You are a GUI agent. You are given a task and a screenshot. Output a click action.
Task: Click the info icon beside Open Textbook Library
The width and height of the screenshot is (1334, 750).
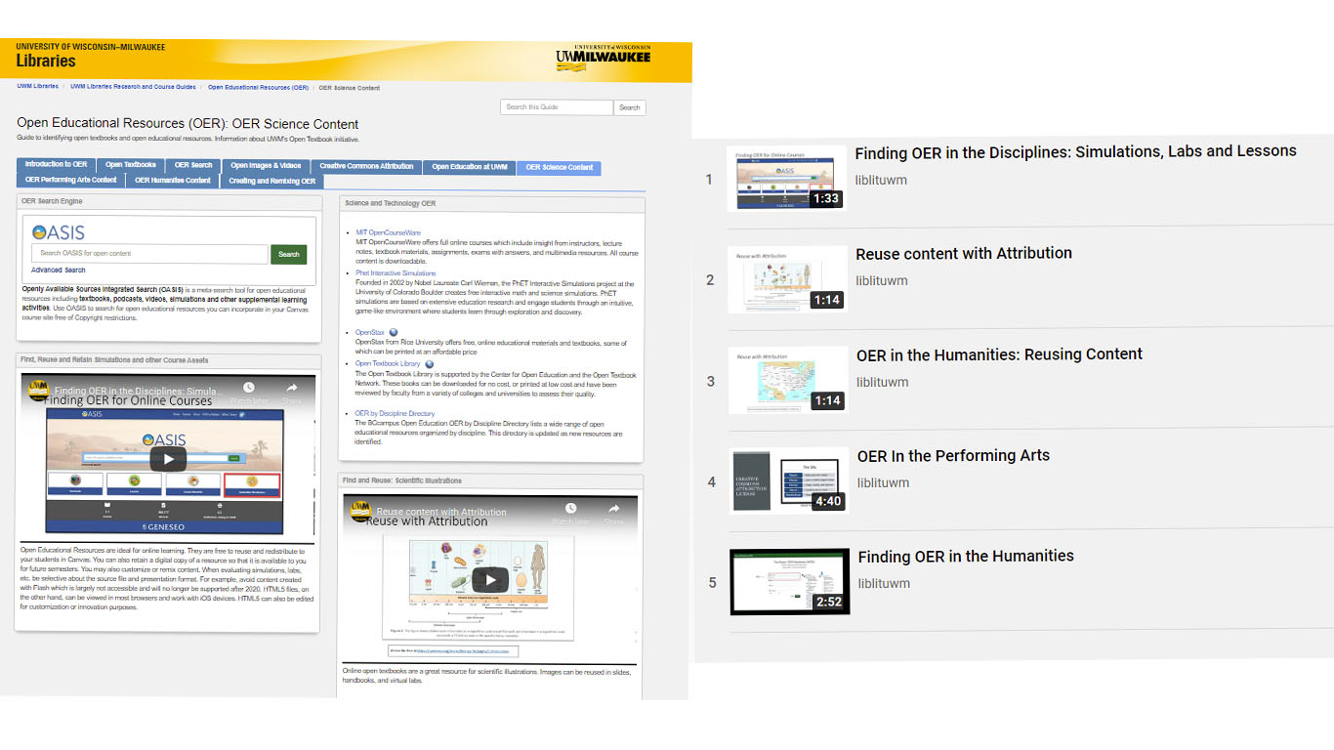(430, 364)
